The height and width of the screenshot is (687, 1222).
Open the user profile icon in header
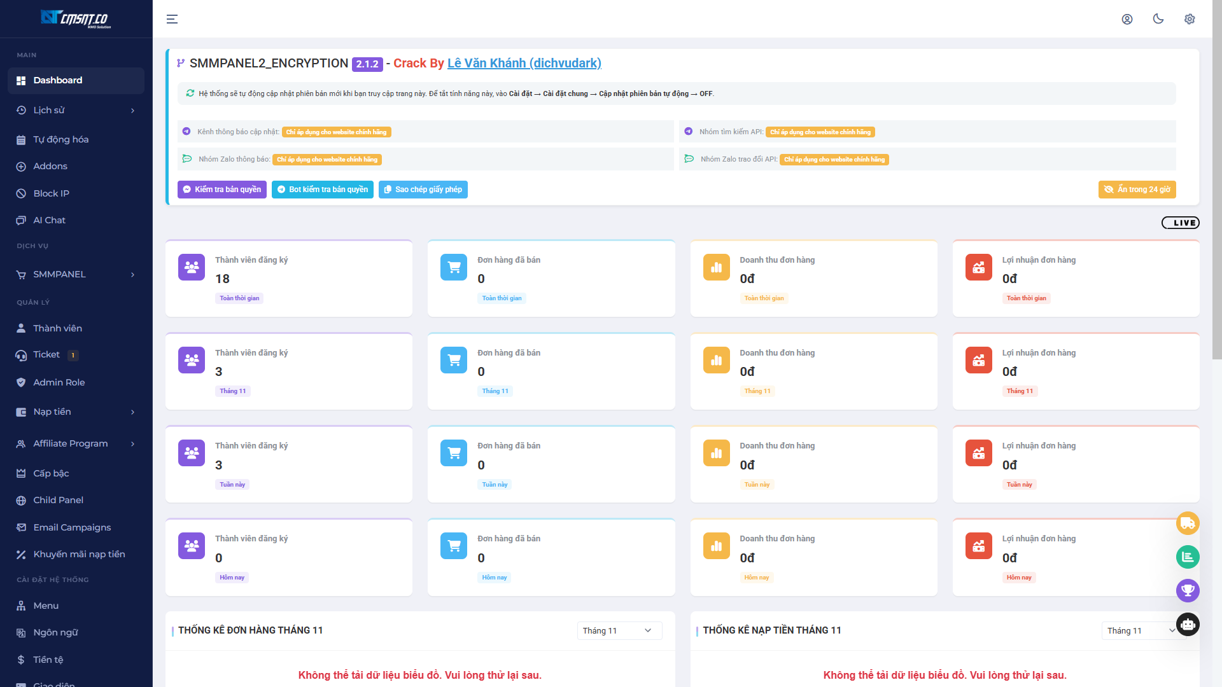tap(1127, 19)
